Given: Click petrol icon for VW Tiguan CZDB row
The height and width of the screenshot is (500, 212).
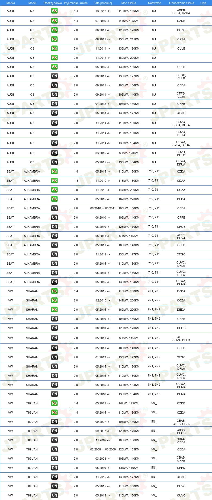Looking at the screenshot, I should [54, 403].
